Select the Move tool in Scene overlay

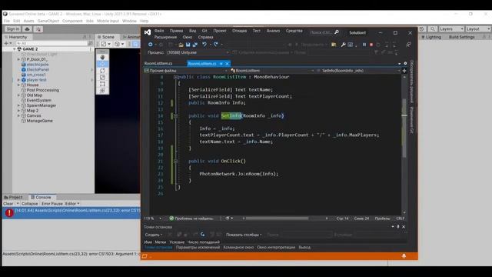coord(102,64)
